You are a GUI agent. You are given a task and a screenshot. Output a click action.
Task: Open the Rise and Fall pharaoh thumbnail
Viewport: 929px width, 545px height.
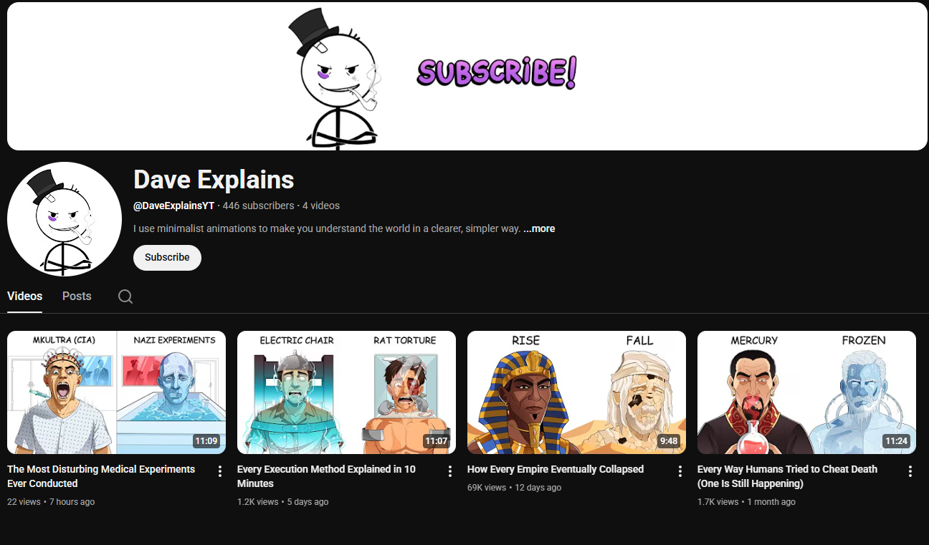[x=576, y=392]
